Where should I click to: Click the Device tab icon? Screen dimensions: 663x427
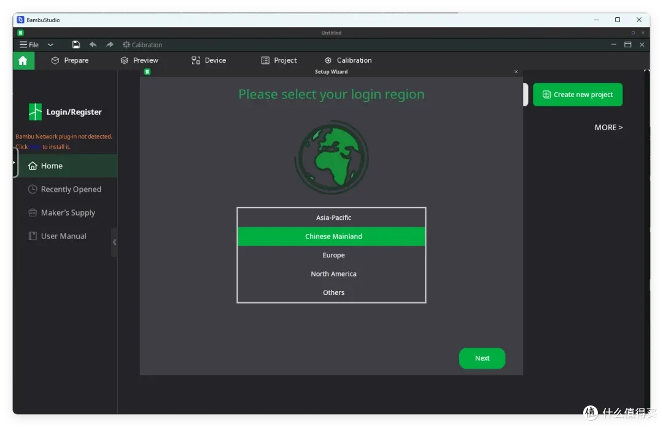point(196,60)
